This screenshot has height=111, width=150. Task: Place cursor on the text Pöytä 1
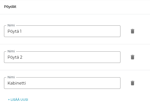click(x=15, y=31)
